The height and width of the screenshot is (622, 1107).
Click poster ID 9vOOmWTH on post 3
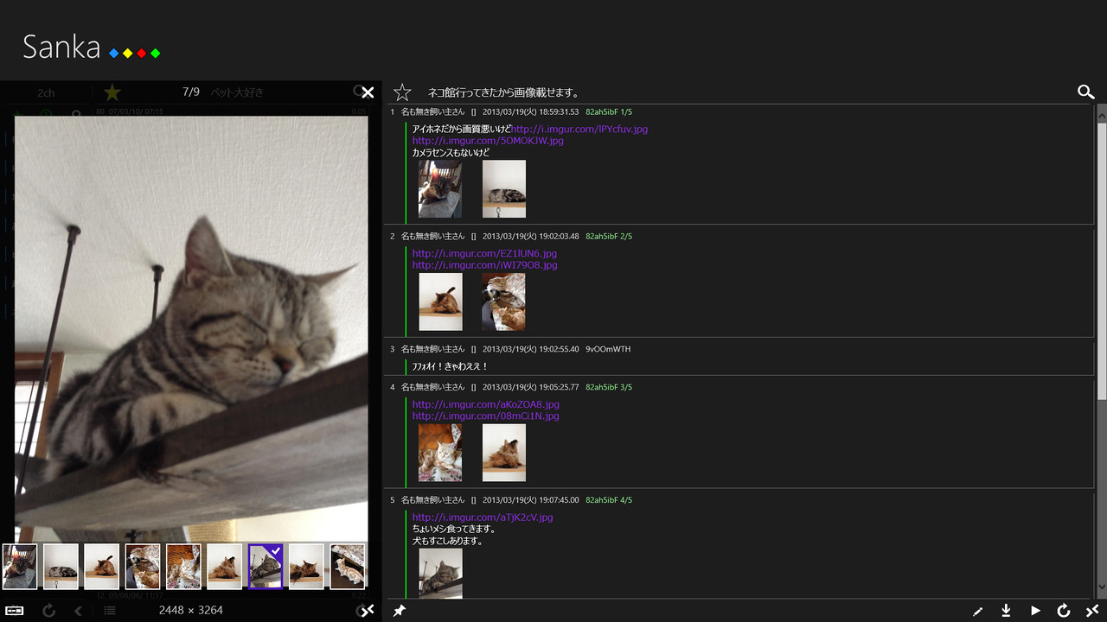tap(608, 349)
